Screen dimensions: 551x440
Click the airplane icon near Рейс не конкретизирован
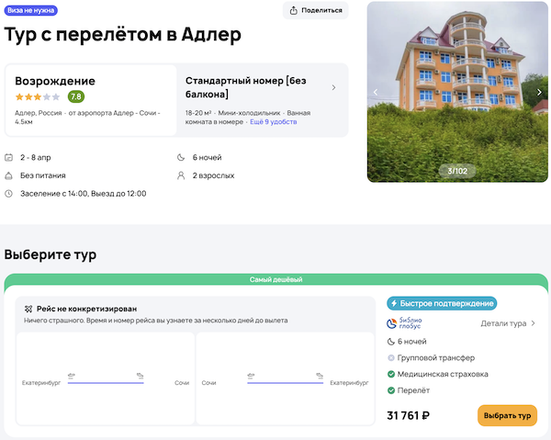29,309
